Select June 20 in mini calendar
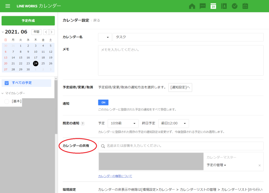The image size is (269, 193). 6,63
